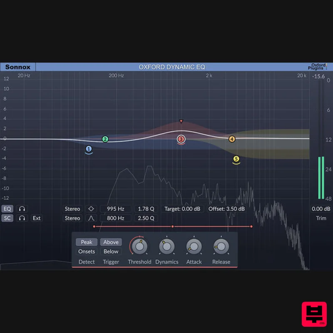Select the orange band 4 node
The height and width of the screenshot is (333, 333).
[232, 139]
